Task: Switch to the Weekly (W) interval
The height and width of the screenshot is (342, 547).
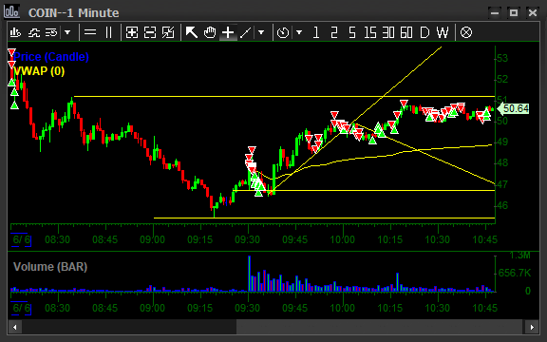Action: point(443,33)
